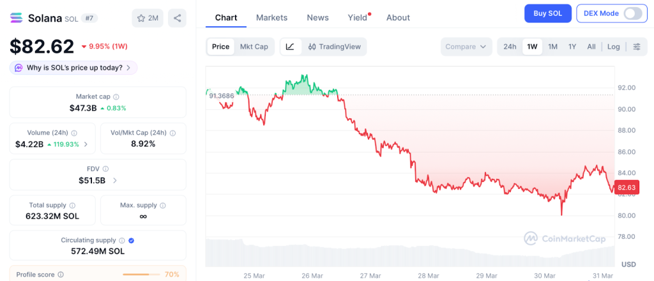Viewport: 654px width, 281px height.
Task: Click the Profile score progress bar
Action: [141, 275]
